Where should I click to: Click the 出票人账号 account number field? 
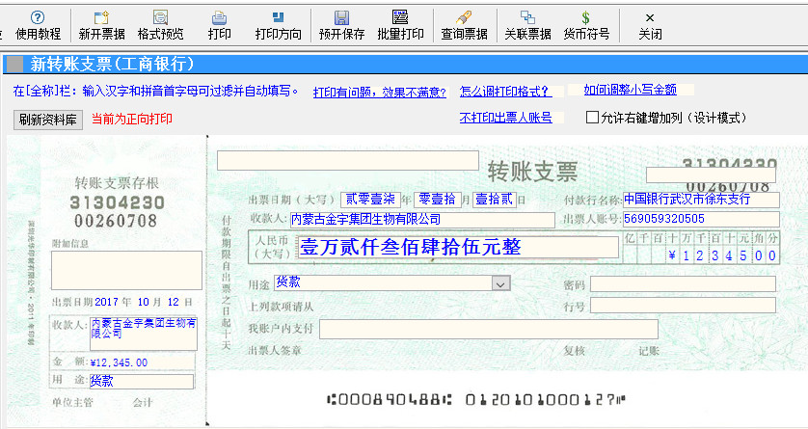(x=701, y=219)
